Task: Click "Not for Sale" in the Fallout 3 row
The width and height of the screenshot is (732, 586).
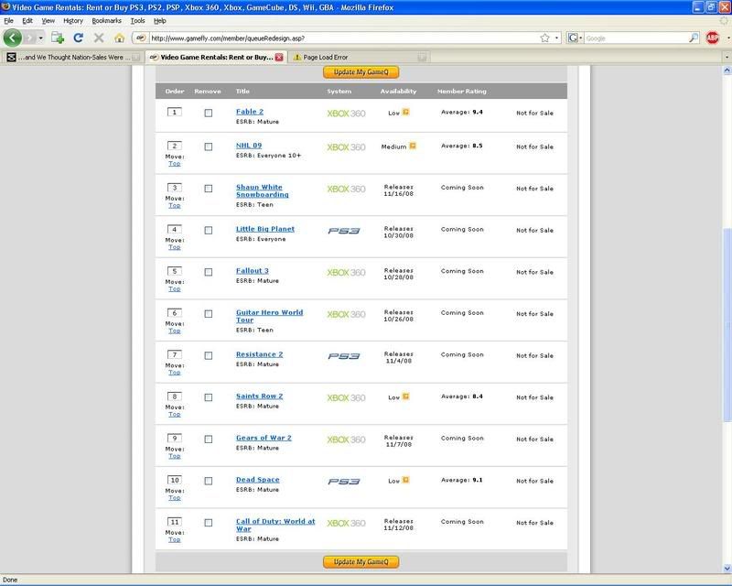Action: (x=534, y=272)
